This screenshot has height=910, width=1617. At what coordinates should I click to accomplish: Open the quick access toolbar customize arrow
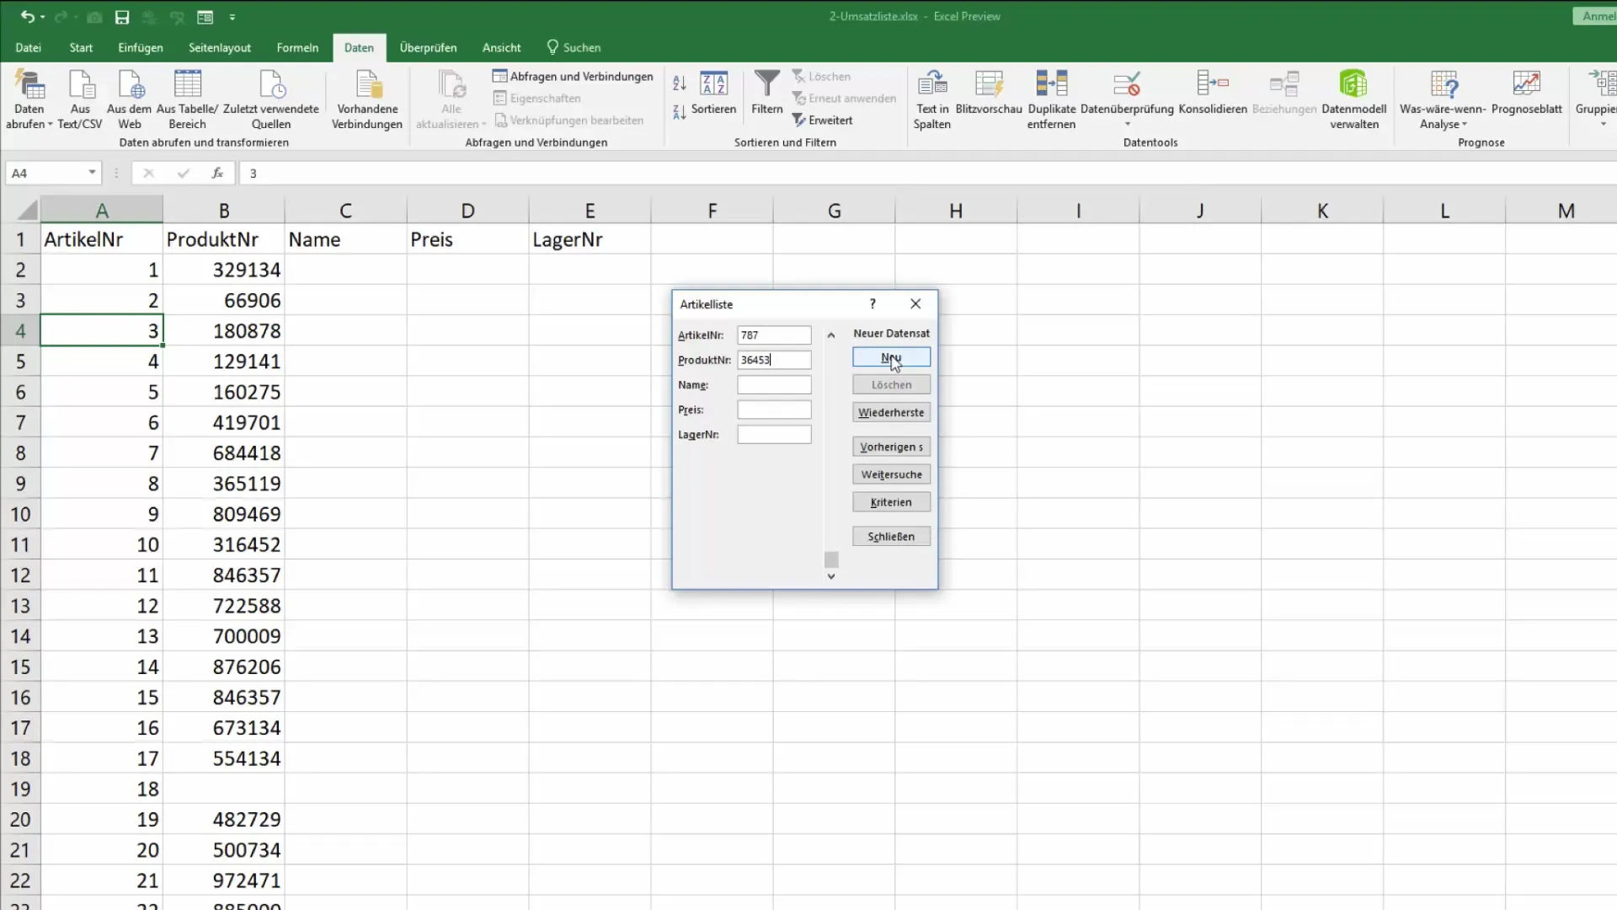pos(232,17)
